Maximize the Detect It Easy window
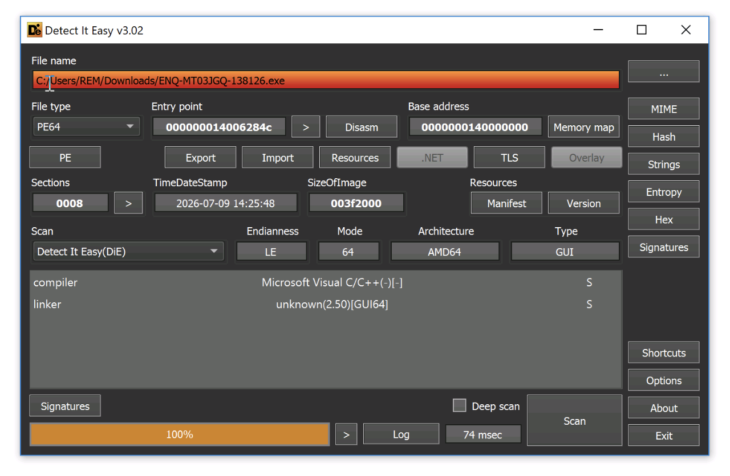This screenshot has height=476, width=730. (642, 30)
